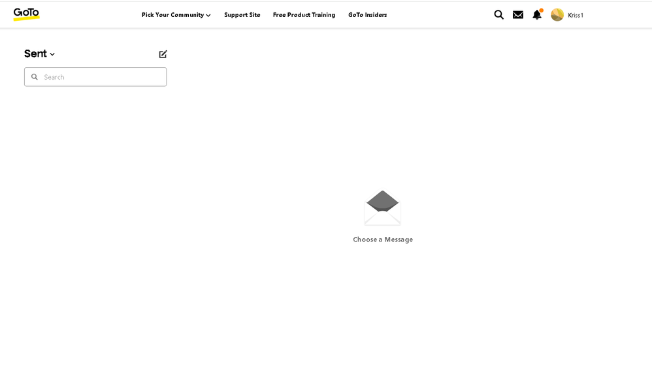Open site search magnifier in header

[498, 14]
